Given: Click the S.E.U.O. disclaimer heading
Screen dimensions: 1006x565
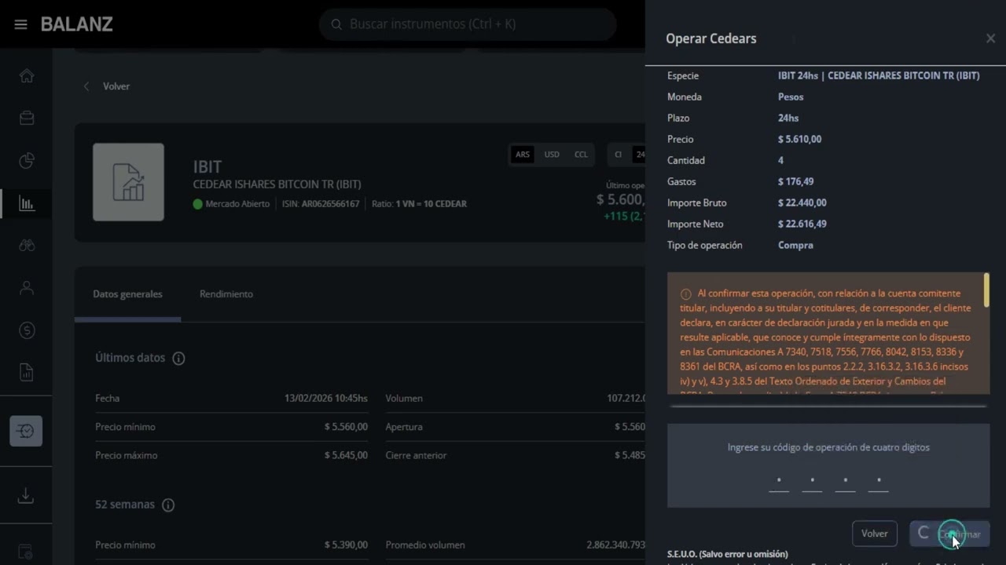Looking at the screenshot, I should [727, 554].
